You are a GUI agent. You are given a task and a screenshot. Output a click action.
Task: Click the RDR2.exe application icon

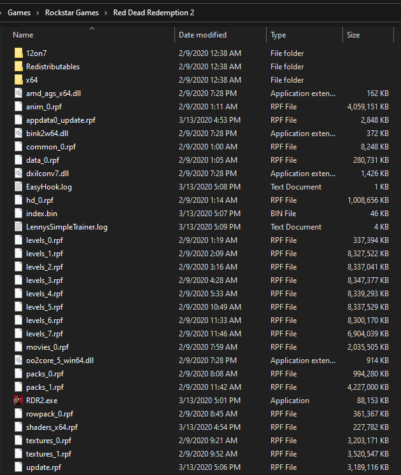coord(18,400)
